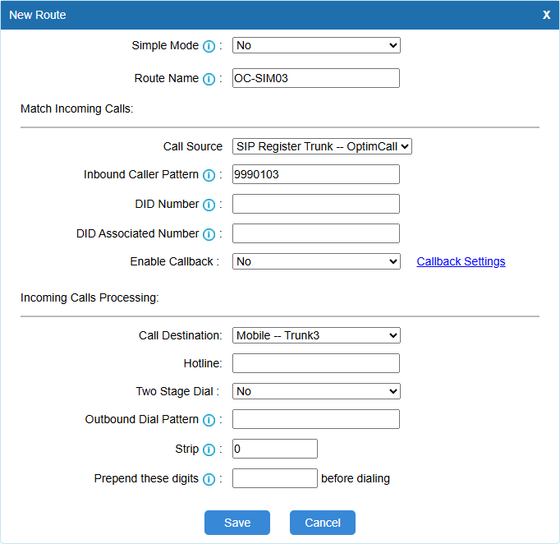Click the Two Stage Dial label

coord(177,391)
